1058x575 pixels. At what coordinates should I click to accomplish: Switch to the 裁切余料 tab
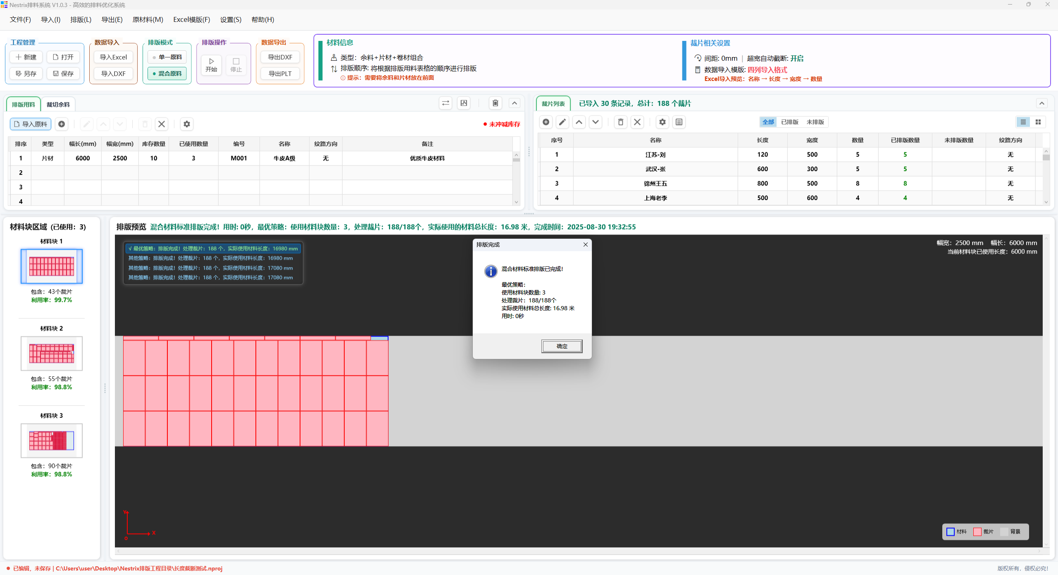[58, 105]
